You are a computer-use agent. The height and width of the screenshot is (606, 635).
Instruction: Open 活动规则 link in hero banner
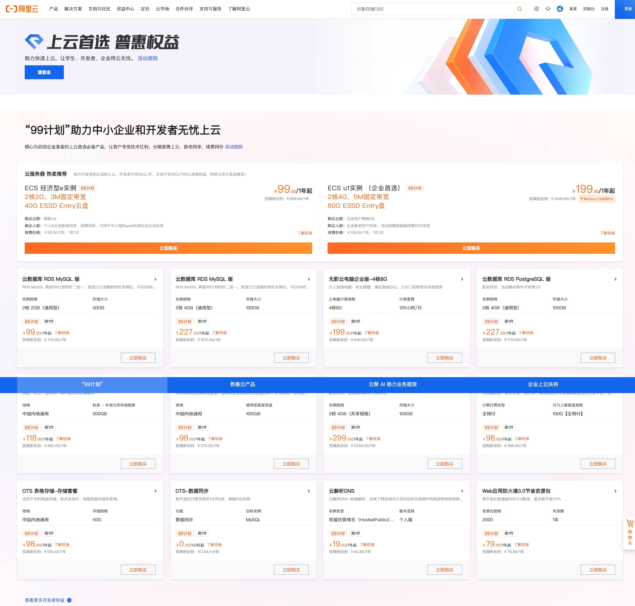tap(147, 59)
